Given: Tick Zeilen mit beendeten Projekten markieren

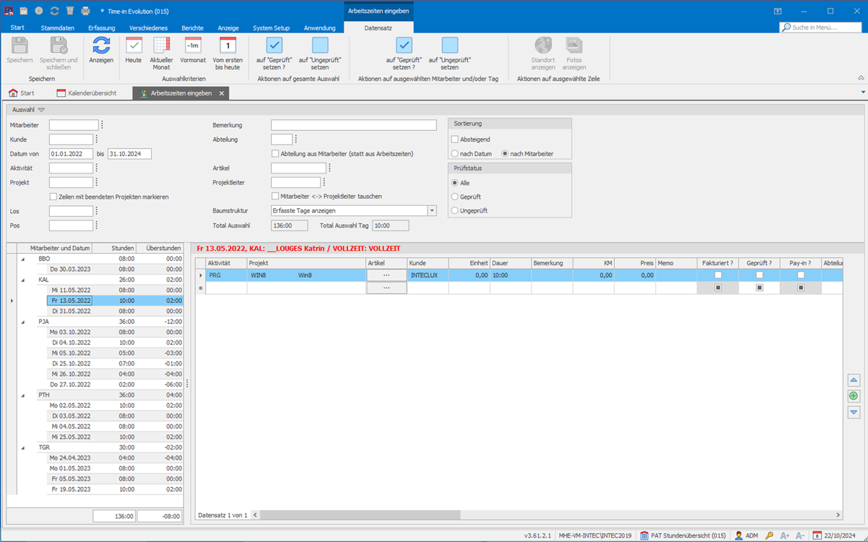Looking at the screenshot, I should (54, 197).
